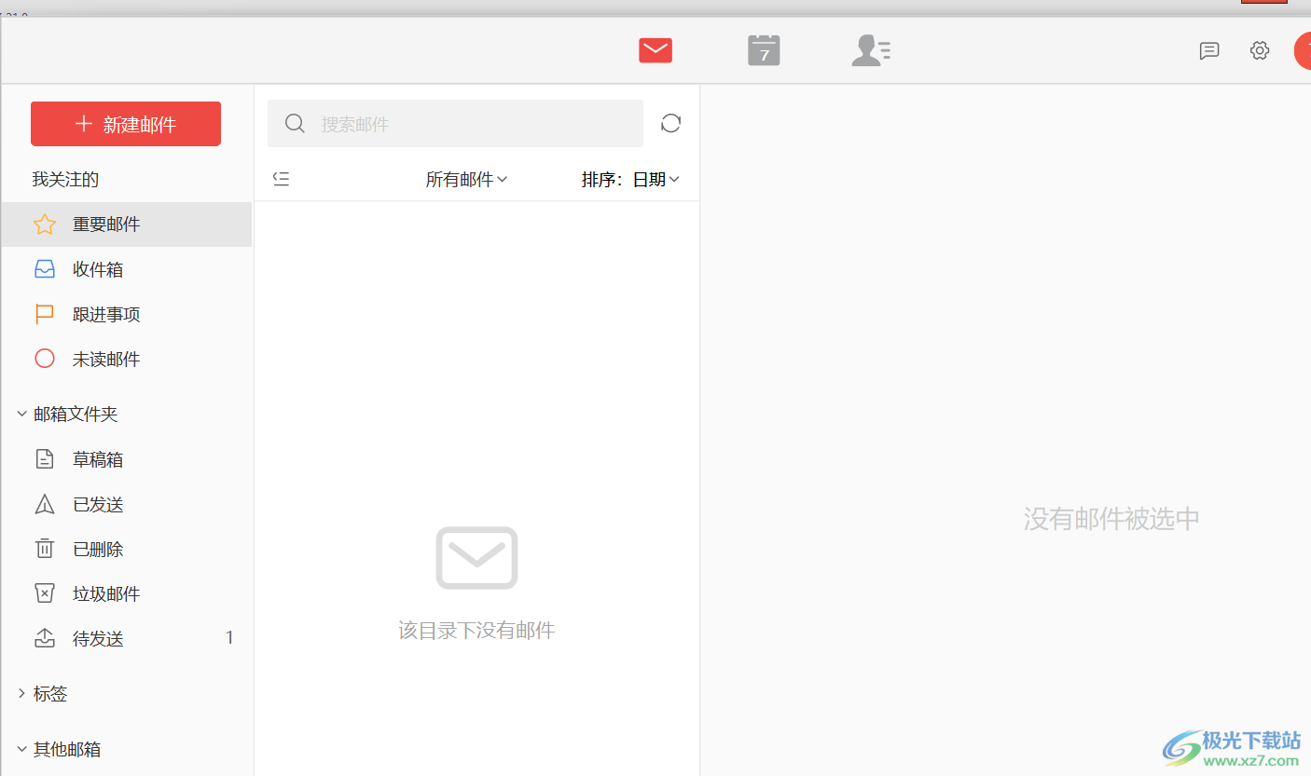Open the 收件箱 folder label
This screenshot has width=1311, height=776.
coord(98,269)
